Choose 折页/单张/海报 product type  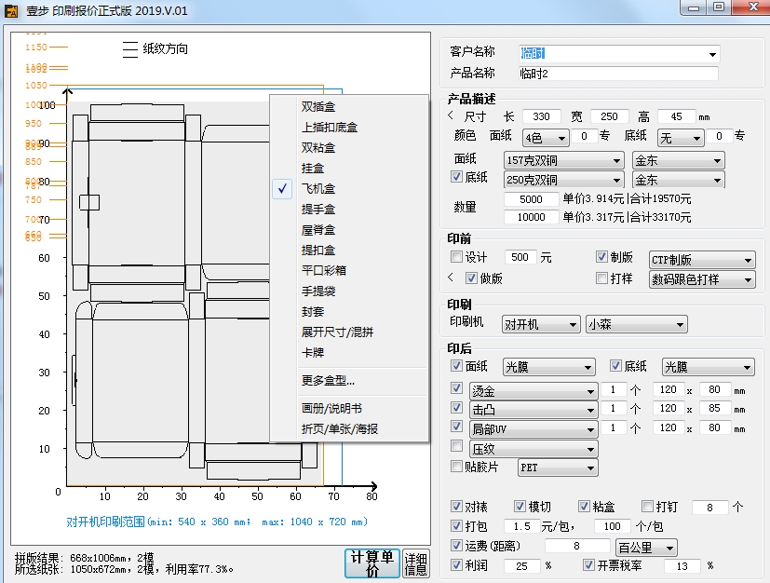(x=340, y=429)
